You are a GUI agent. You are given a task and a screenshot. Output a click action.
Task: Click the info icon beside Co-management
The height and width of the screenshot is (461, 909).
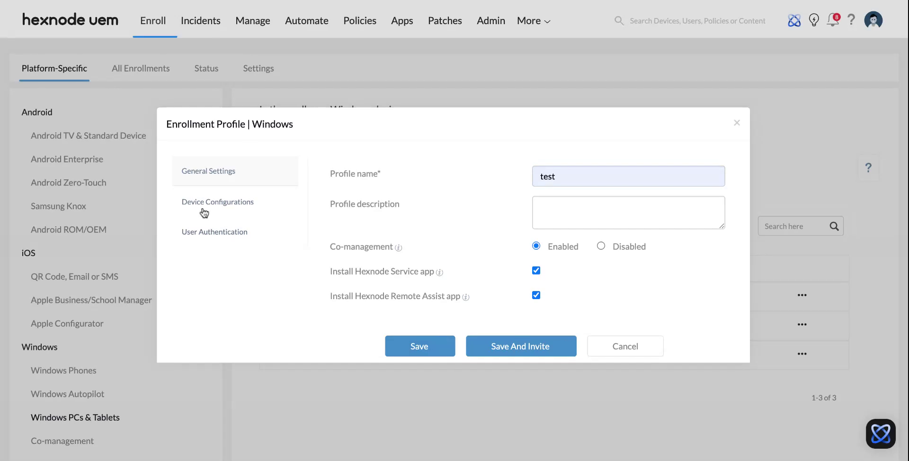pyautogui.click(x=400, y=248)
